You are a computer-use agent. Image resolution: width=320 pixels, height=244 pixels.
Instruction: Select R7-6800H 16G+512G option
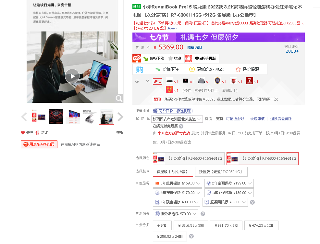tap(263, 158)
